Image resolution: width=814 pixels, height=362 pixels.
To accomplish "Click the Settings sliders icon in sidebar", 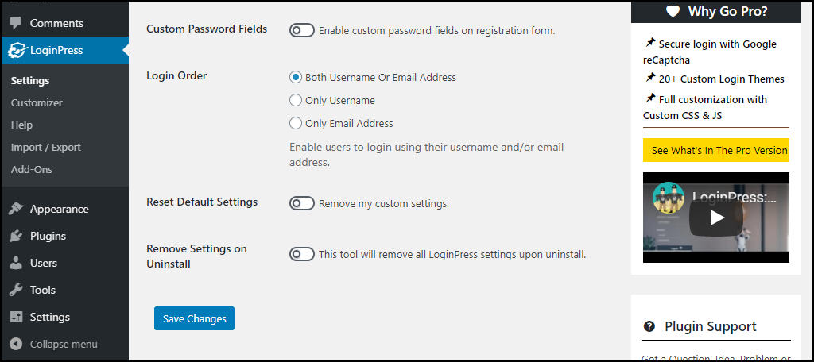I will 15,318.
